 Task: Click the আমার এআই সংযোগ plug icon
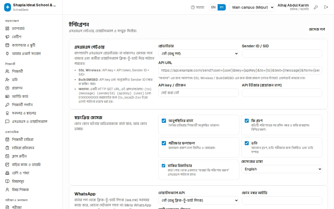tap(7, 54)
